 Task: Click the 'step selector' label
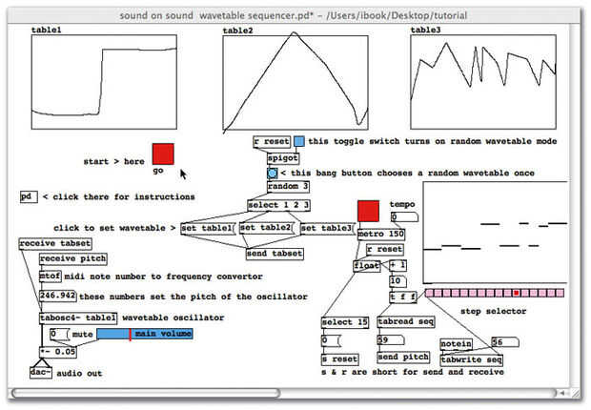coord(494,312)
